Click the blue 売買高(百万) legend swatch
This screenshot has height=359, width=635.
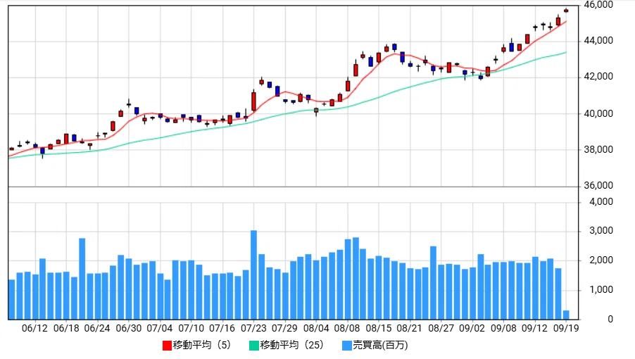347,346
